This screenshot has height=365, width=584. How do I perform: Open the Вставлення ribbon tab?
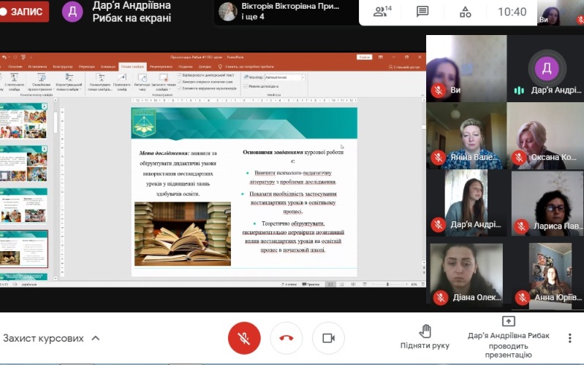click(x=37, y=66)
